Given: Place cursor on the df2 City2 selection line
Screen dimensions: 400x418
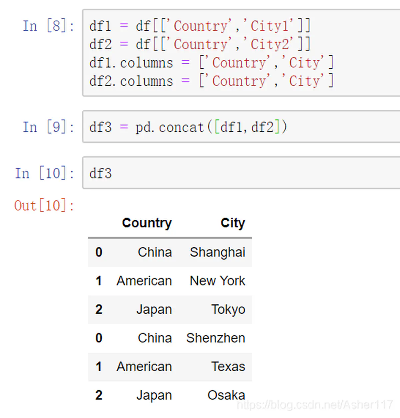Looking at the screenshot, I should point(199,44).
